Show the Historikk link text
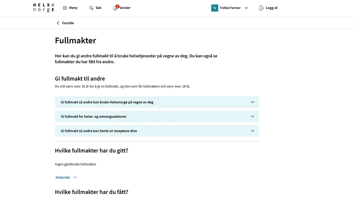The height and width of the screenshot is (199, 353). pos(63,177)
